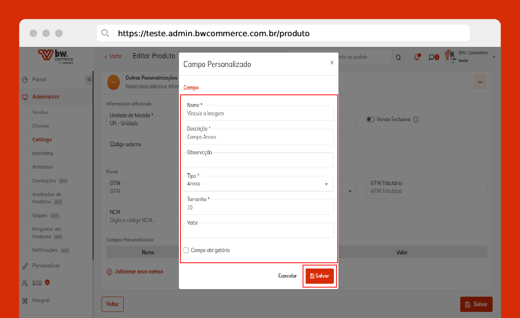Toggle the Venda Exclusiva switch

pyautogui.click(x=370, y=120)
